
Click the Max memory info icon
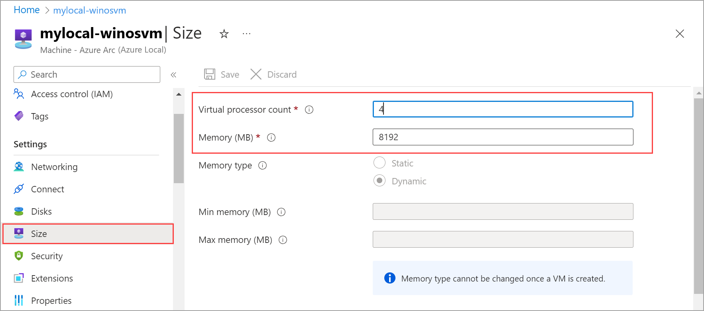point(283,240)
